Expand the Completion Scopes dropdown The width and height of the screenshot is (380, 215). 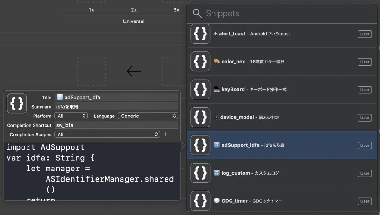[107, 134]
